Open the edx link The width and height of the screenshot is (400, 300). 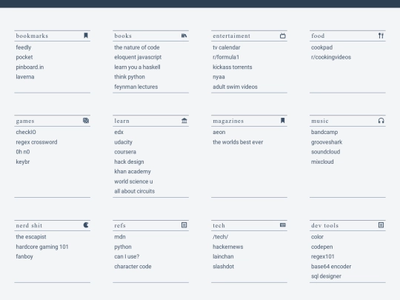coord(119,132)
